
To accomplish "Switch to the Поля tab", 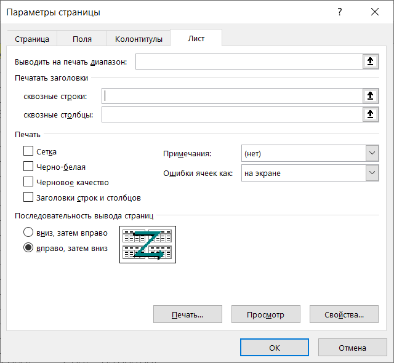I will pos(82,39).
